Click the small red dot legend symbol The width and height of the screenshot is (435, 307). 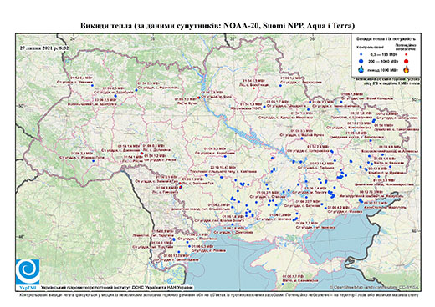point(406,54)
